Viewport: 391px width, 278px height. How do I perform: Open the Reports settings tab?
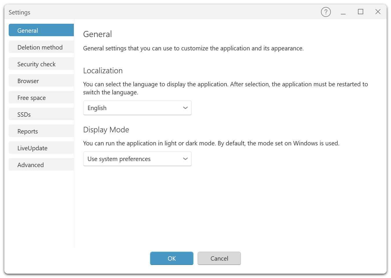41,131
